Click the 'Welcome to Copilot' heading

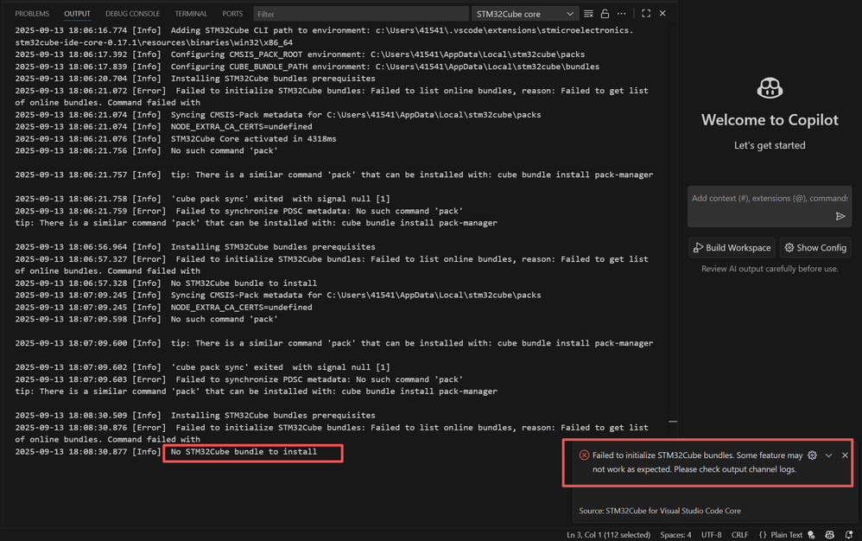[770, 120]
